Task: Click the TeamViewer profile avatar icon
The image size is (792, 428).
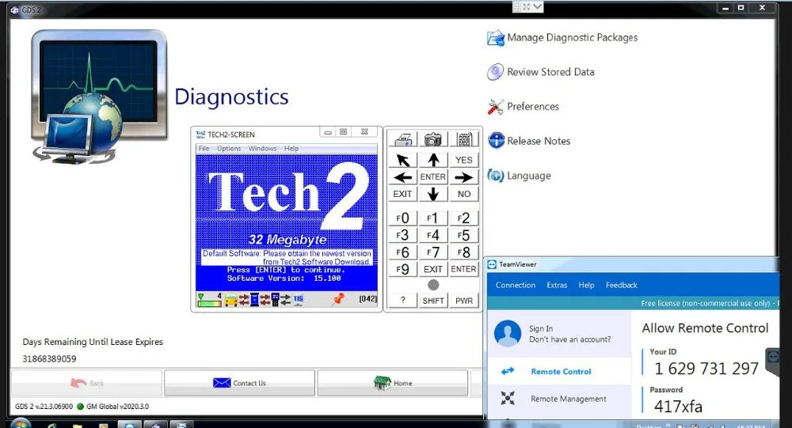Action: click(508, 333)
